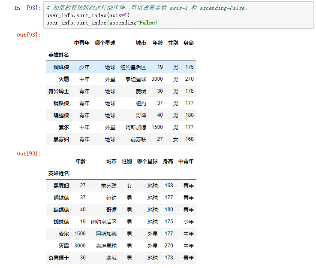Click the Out[93] label above the second table

click(29, 154)
